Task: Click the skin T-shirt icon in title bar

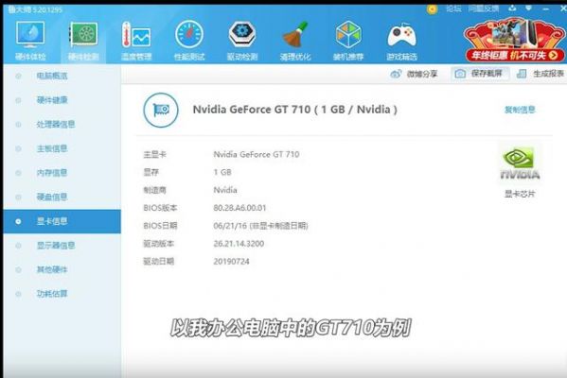Action: coord(512,8)
